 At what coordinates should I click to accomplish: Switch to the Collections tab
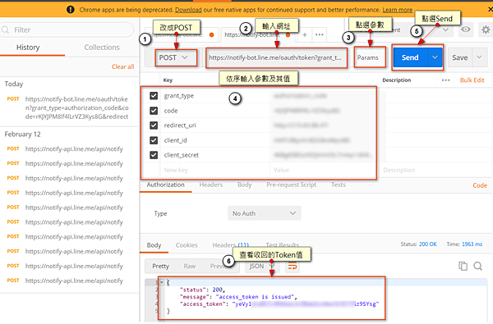[x=102, y=48]
